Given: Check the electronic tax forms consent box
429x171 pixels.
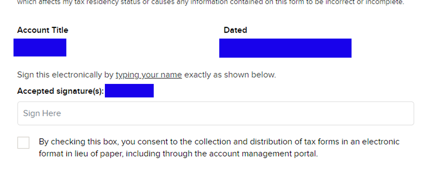Looking at the screenshot, I should 23,143.
